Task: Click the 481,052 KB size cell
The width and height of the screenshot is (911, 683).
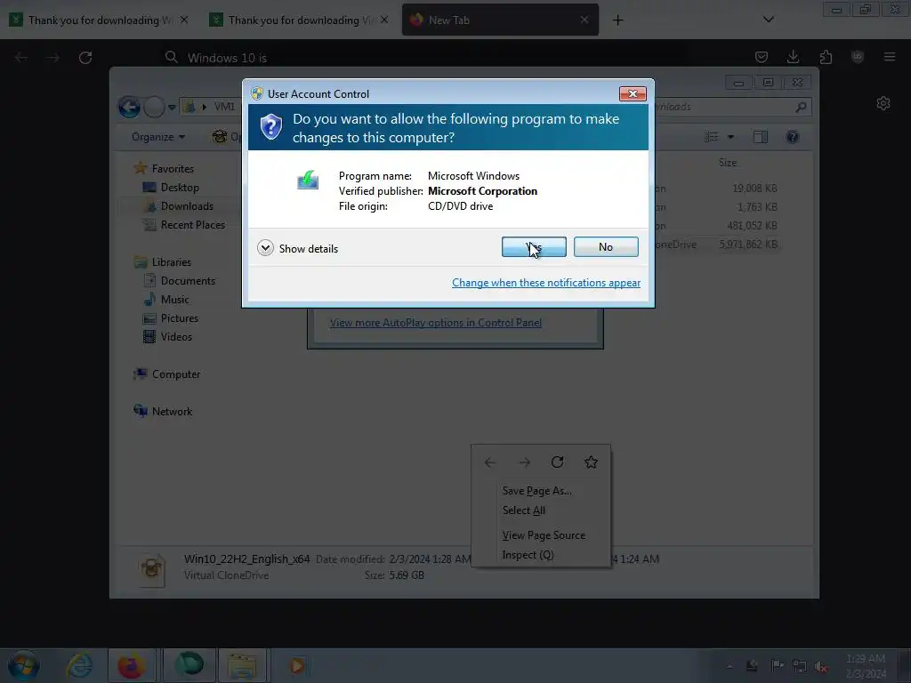Action: [x=752, y=226]
